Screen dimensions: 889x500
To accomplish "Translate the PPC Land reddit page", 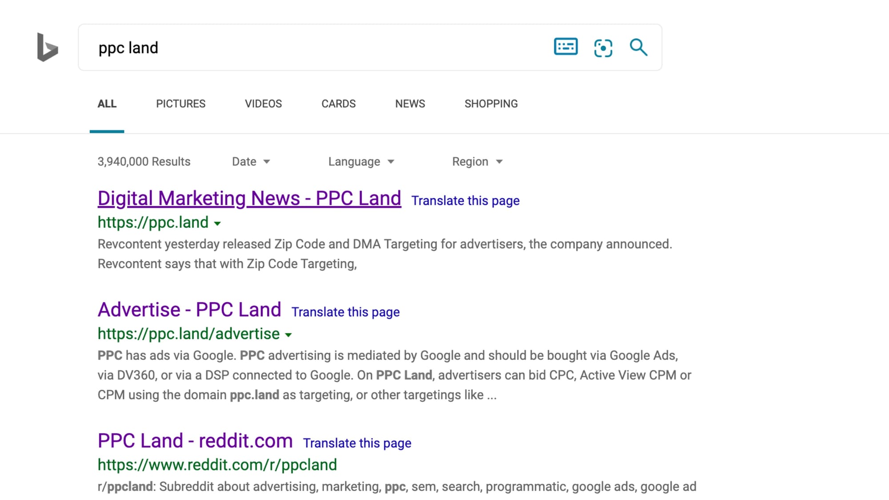I will pos(357,443).
